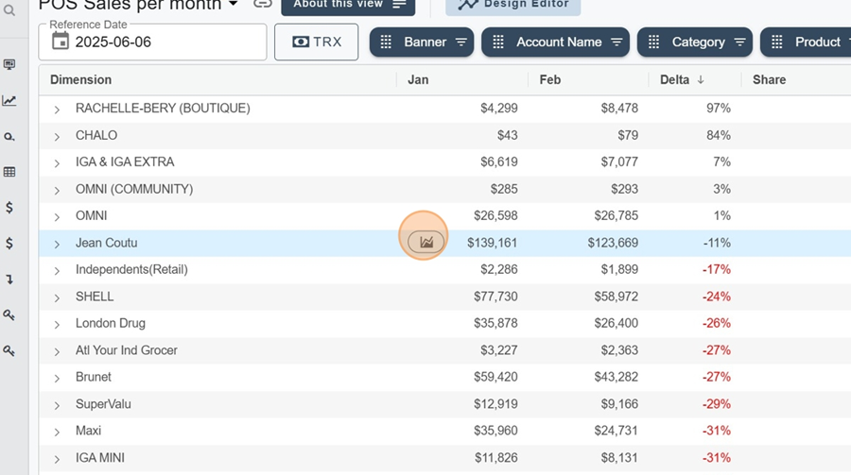Expand the London Drug row
This screenshot has width=851, height=475.
pyautogui.click(x=57, y=324)
